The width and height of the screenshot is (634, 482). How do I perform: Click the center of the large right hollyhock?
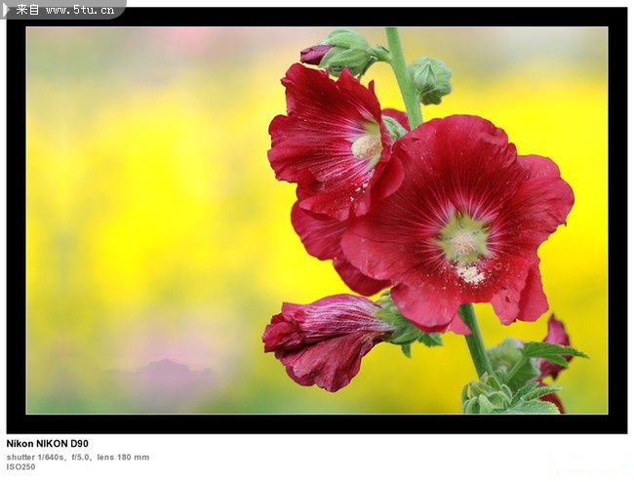(x=465, y=240)
